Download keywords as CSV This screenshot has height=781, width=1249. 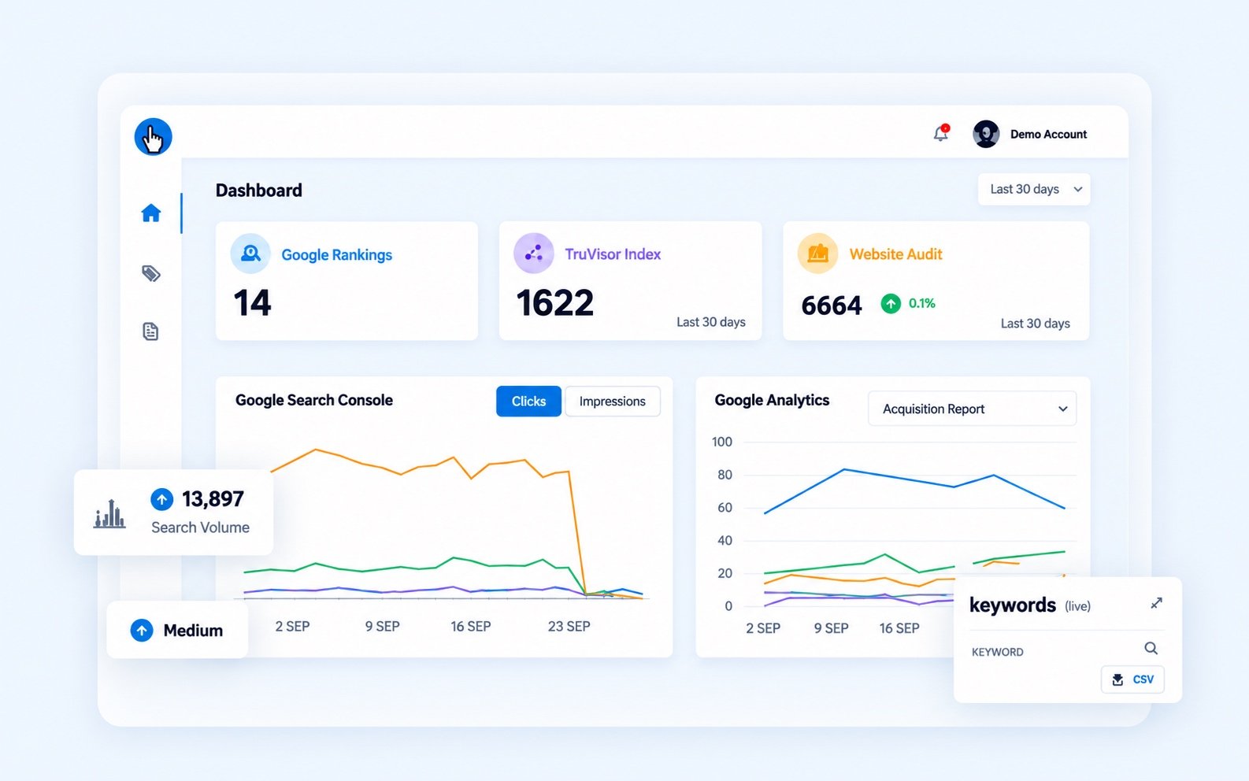(x=1132, y=679)
